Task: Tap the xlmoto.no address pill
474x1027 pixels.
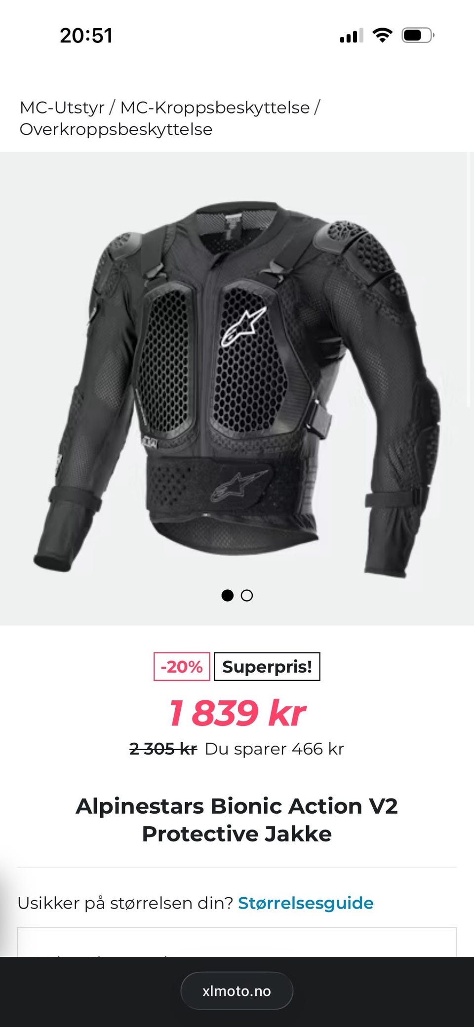Action: coord(237,991)
